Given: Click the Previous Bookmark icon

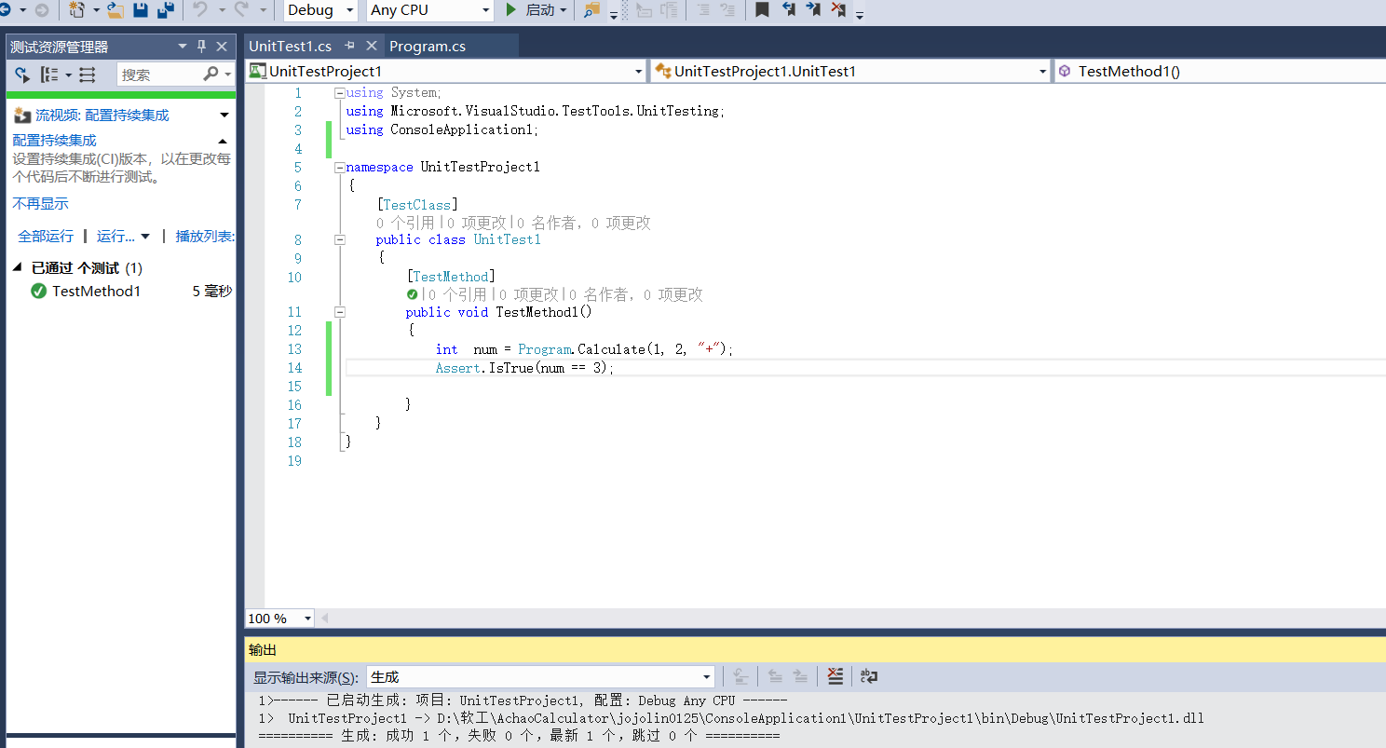Looking at the screenshot, I should pyautogui.click(x=788, y=10).
